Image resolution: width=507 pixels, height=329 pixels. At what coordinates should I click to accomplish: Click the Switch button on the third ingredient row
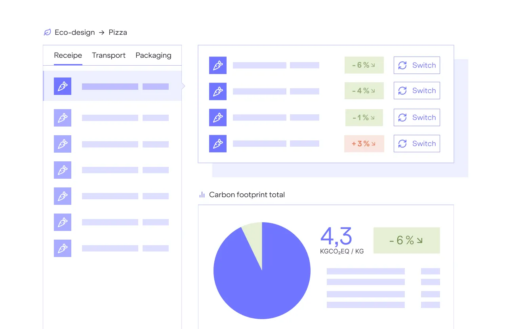coord(417,117)
